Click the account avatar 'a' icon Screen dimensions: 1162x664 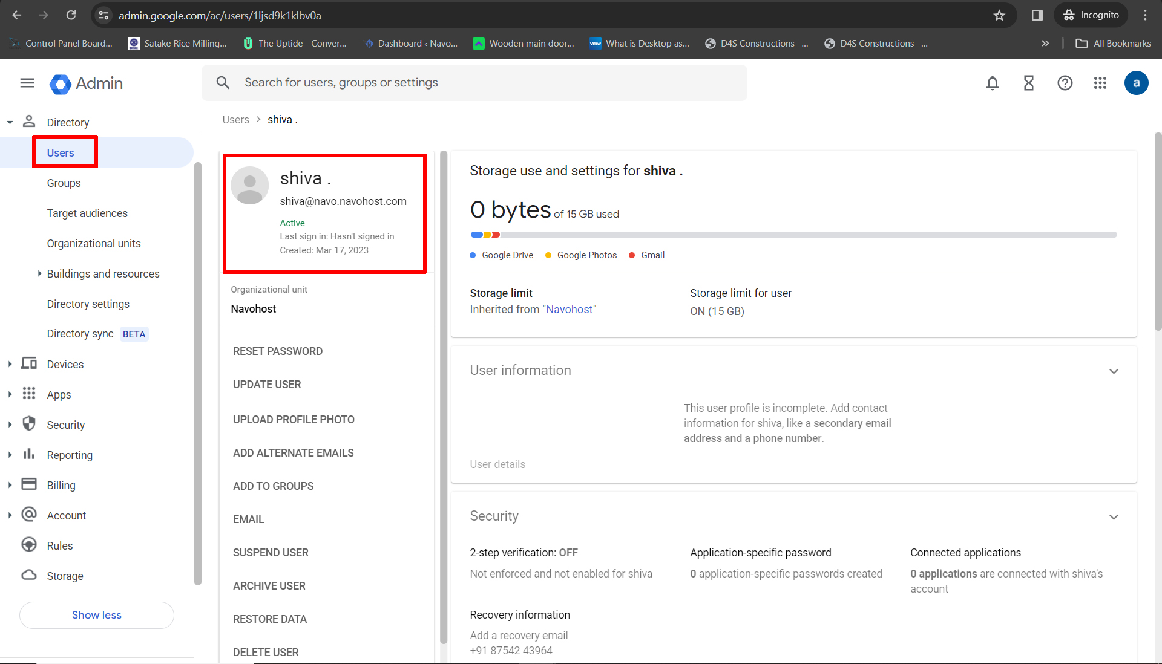coord(1136,83)
